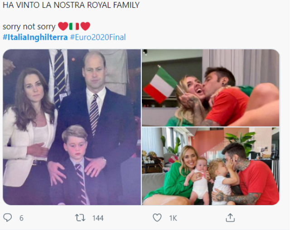Click the "HA VINTO LA NOSTRA ROYAL FAMILY" text
The width and height of the screenshot is (290, 230).
[71, 5]
